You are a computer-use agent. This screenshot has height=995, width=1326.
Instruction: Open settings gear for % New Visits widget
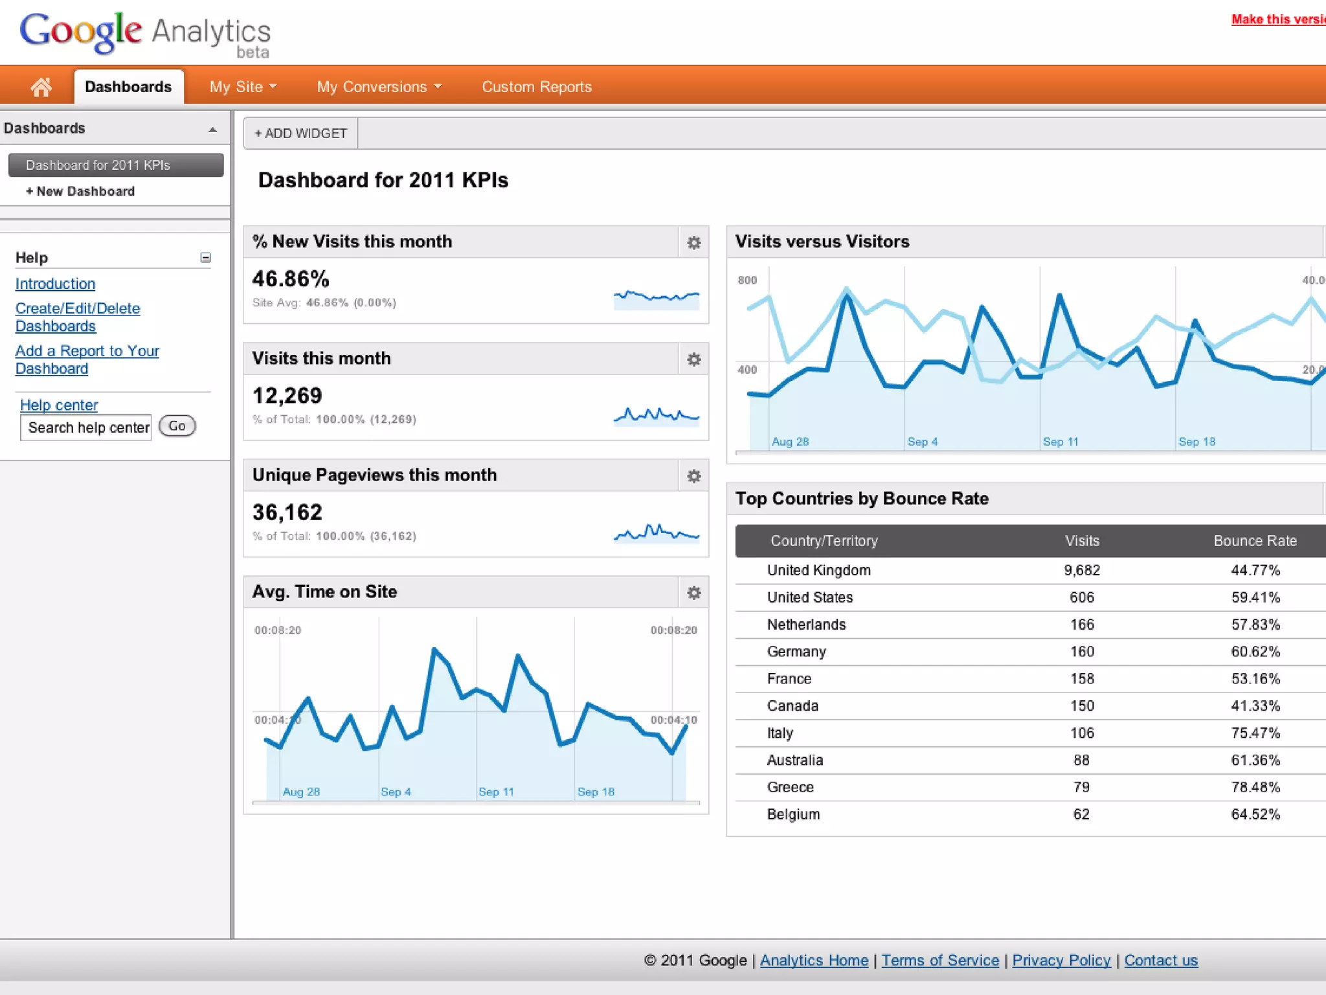pos(693,242)
